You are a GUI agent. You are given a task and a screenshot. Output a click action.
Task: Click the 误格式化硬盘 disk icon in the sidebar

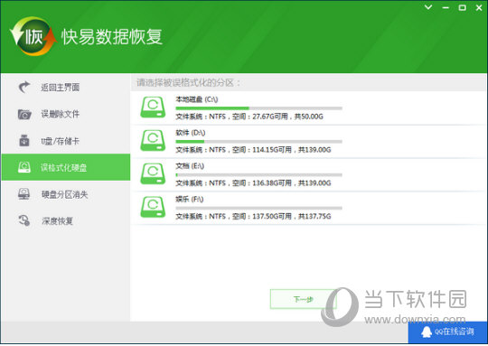click(24, 167)
